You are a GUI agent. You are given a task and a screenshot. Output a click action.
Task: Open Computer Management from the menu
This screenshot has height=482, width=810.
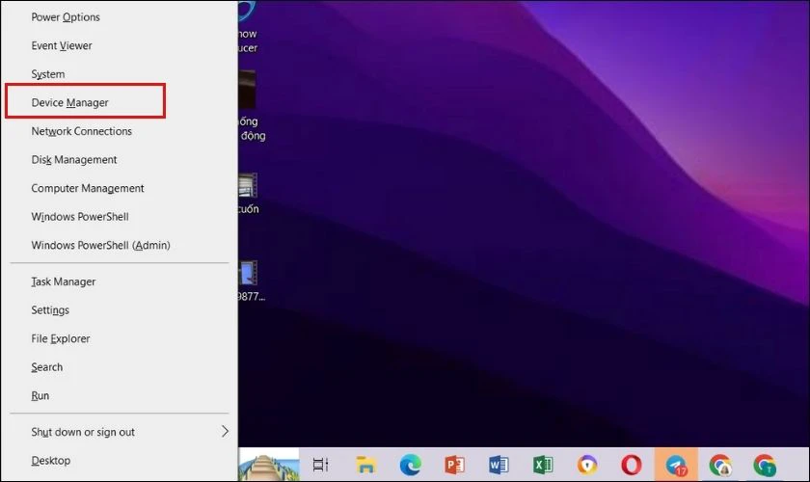[x=88, y=188]
